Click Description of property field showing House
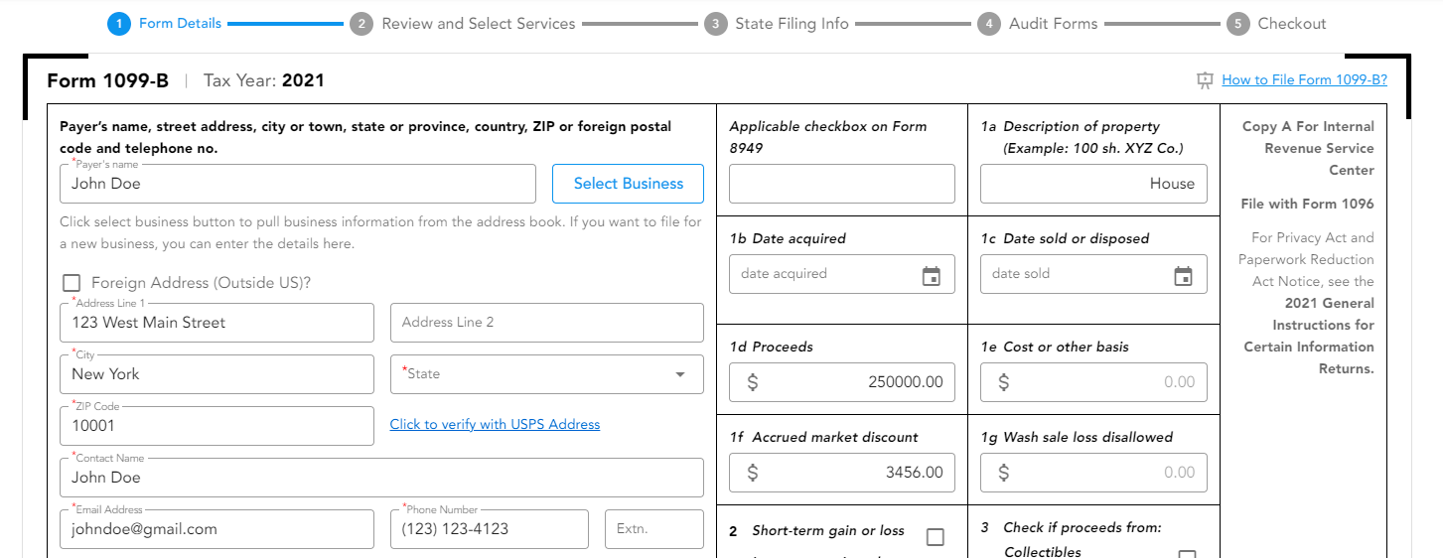This screenshot has width=1443, height=558. (1093, 184)
